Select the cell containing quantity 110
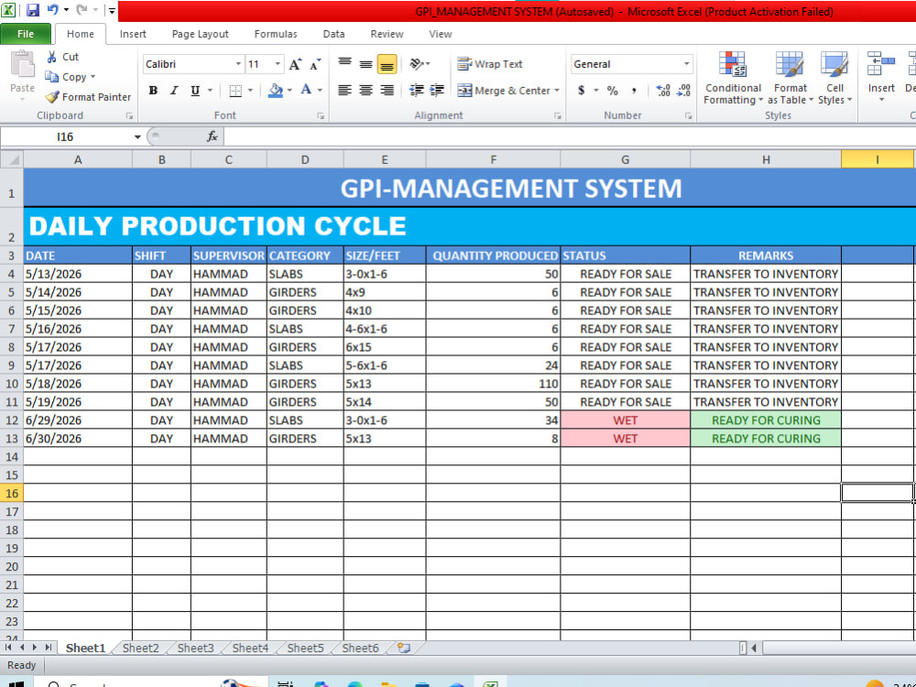 click(x=493, y=383)
